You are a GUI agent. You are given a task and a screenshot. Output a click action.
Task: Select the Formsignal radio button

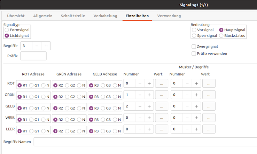7,30
